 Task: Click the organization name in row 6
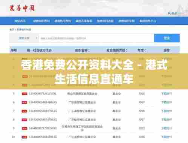click(x=82, y=102)
